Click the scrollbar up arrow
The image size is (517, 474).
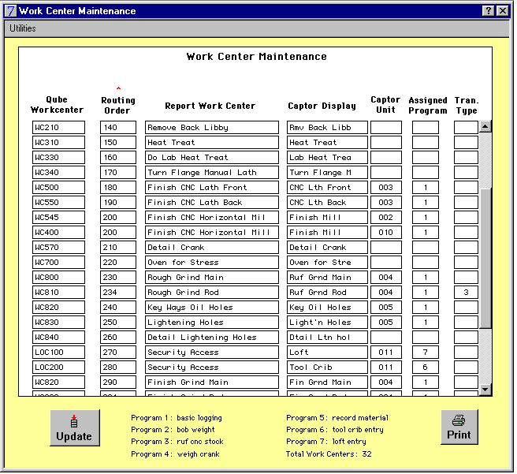(485, 126)
